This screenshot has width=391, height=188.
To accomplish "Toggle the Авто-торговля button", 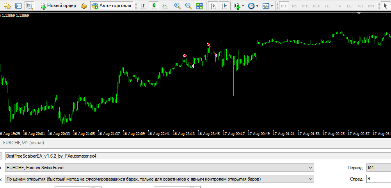I will [x=111, y=6].
